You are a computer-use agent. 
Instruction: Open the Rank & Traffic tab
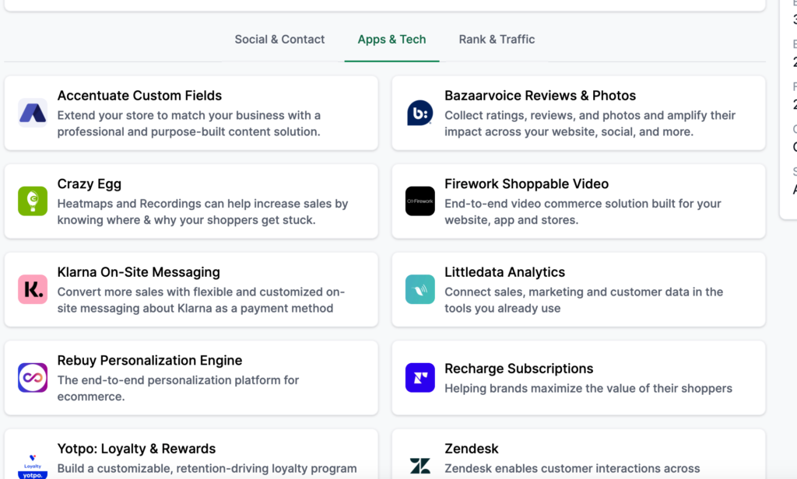coord(497,40)
